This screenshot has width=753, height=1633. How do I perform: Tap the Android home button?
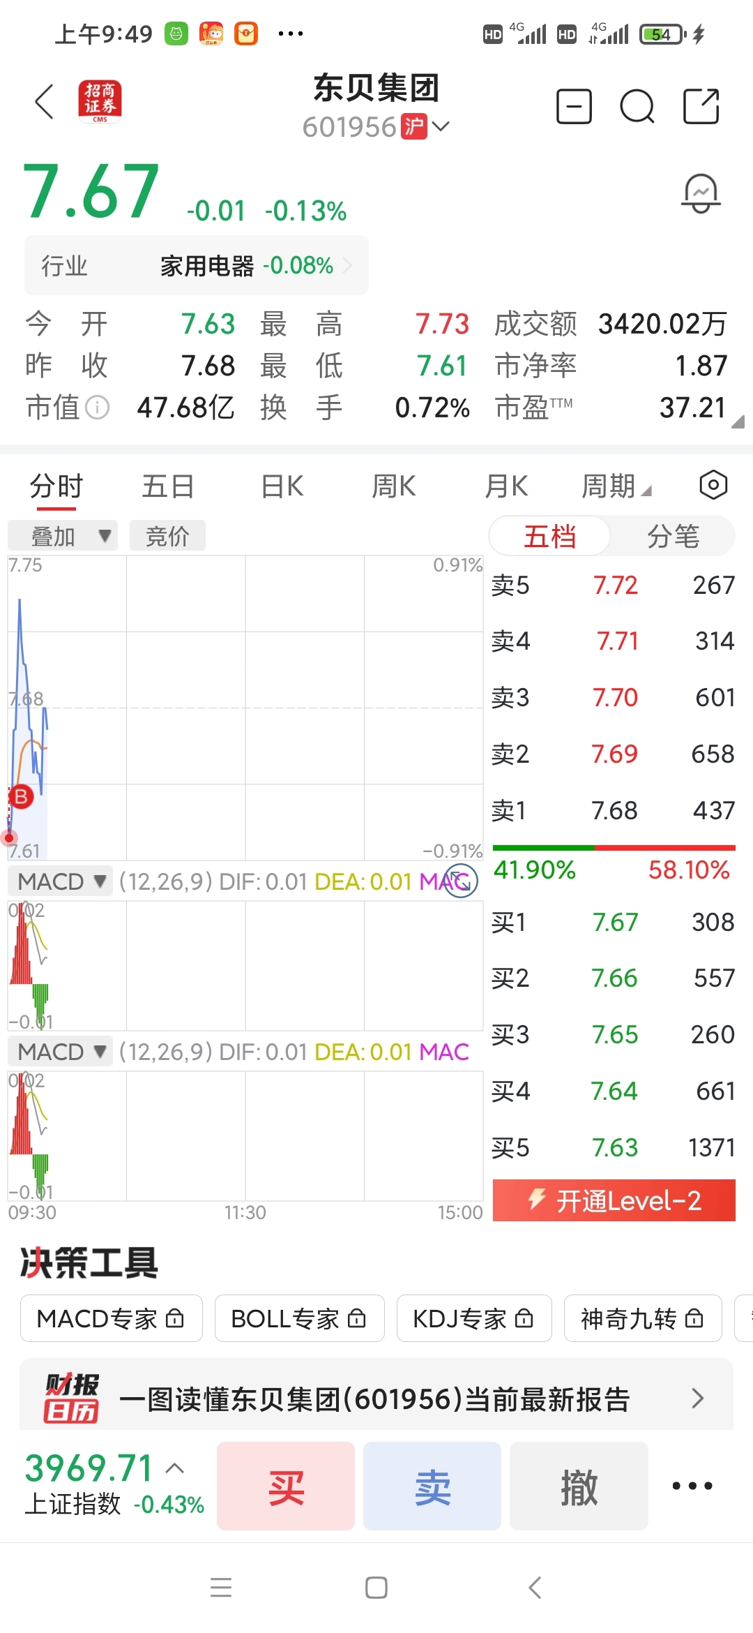coord(376,1587)
